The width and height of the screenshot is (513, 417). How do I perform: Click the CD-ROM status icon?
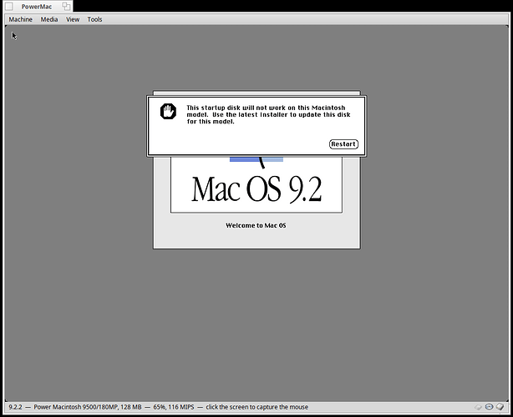(489, 407)
